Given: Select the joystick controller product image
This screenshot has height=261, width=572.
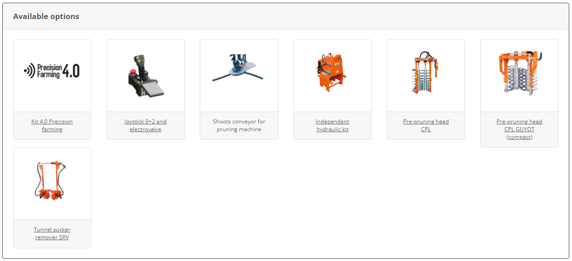Looking at the screenshot, I should coord(145,76).
